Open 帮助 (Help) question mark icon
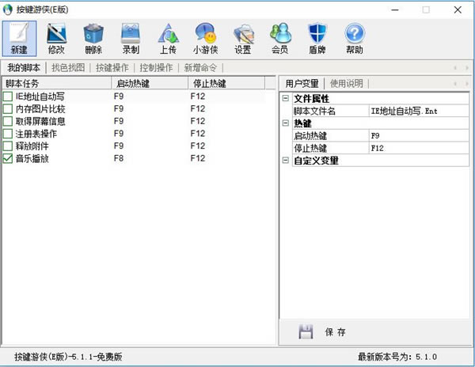The height and width of the screenshot is (367, 475). pyautogui.click(x=354, y=38)
